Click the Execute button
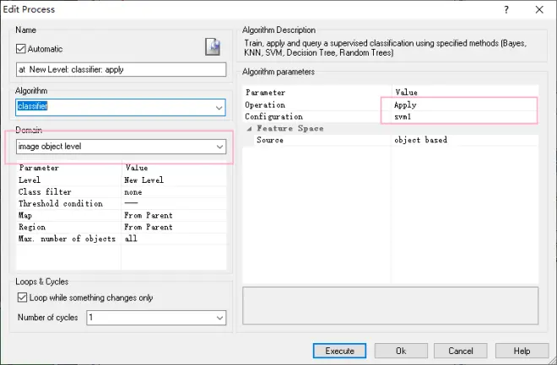557x365 pixels. tap(339, 351)
